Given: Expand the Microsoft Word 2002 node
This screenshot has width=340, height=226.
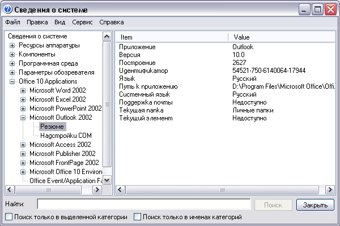Looking at the screenshot, I should click(x=23, y=90).
